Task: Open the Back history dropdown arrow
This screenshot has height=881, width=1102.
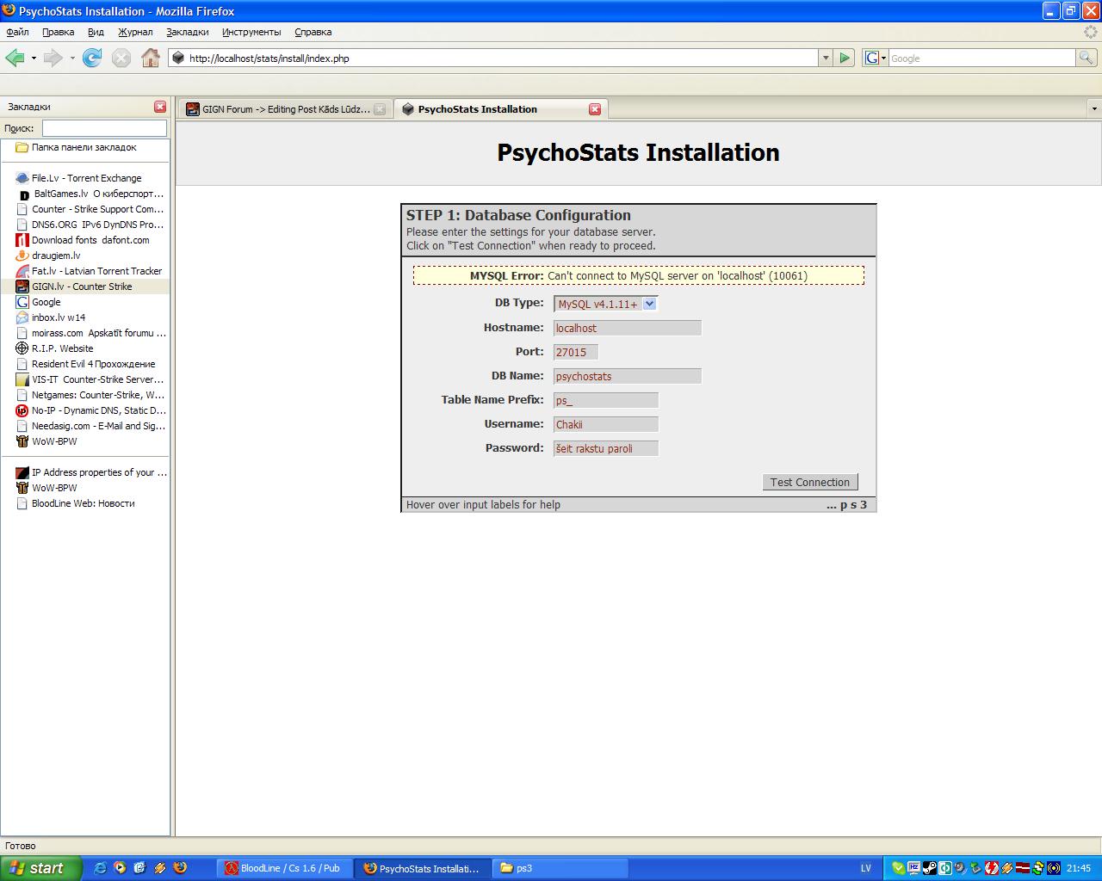Action: point(34,59)
